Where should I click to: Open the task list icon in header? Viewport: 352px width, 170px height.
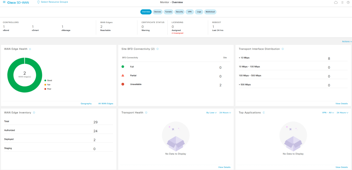click(x=342, y=2)
